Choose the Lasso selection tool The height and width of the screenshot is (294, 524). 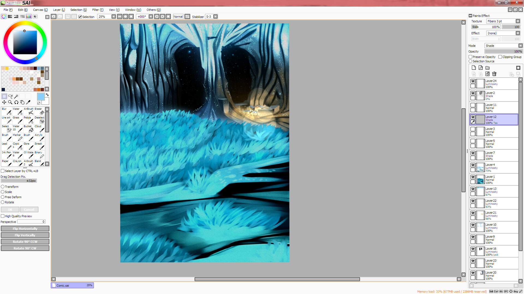click(x=10, y=96)
